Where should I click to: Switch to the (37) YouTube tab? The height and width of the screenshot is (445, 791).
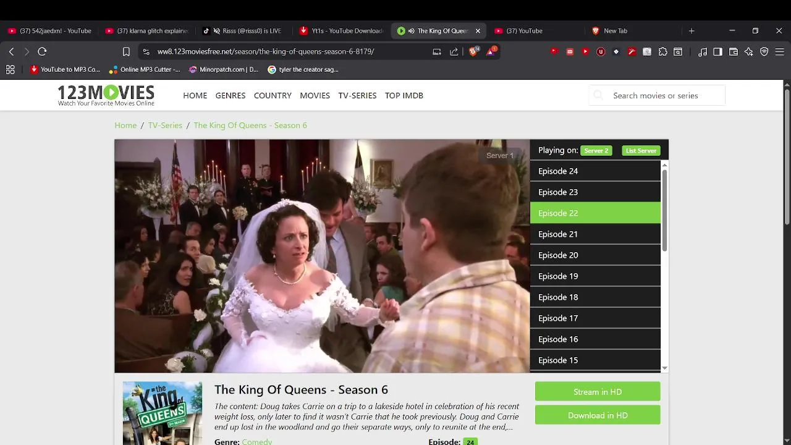[536, 31]
